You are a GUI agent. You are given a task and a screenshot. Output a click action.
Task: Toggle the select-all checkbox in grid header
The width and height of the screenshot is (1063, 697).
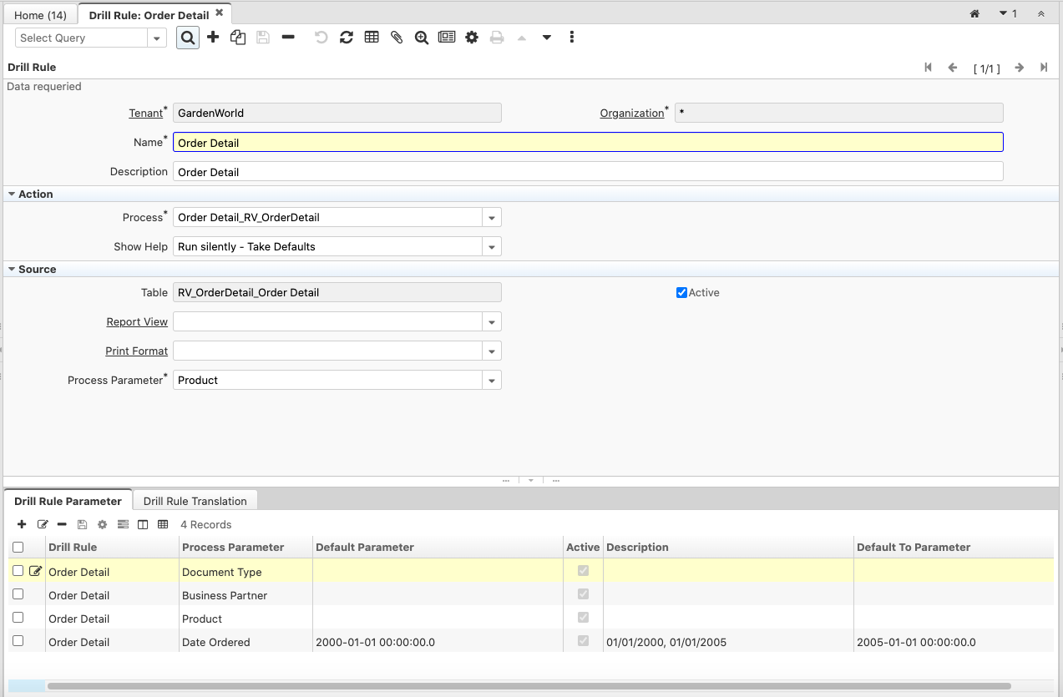tap(18, 548)
